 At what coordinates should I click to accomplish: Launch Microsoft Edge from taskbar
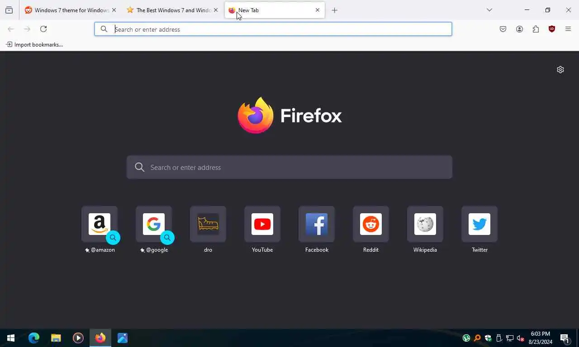coord(34,338)
